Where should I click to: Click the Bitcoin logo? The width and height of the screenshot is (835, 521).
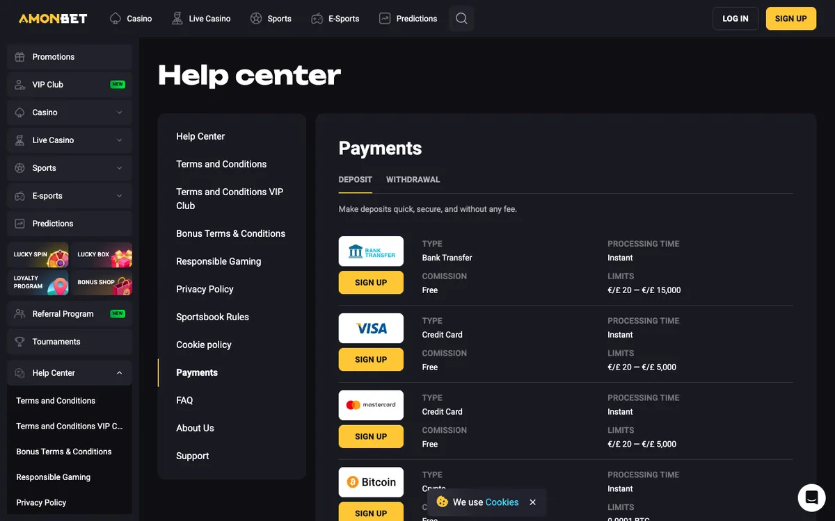pyautogui.click(x=371, y=482)
